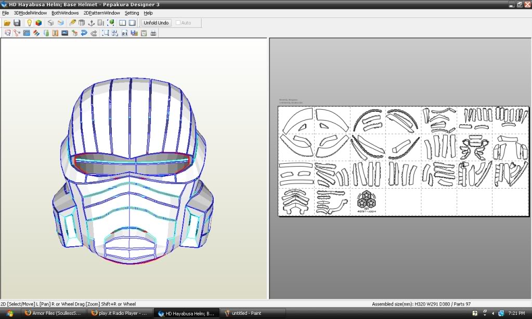The image size is (532, 319).
Task: Click the page number P.1 icon
Action: tap(124, 33)
